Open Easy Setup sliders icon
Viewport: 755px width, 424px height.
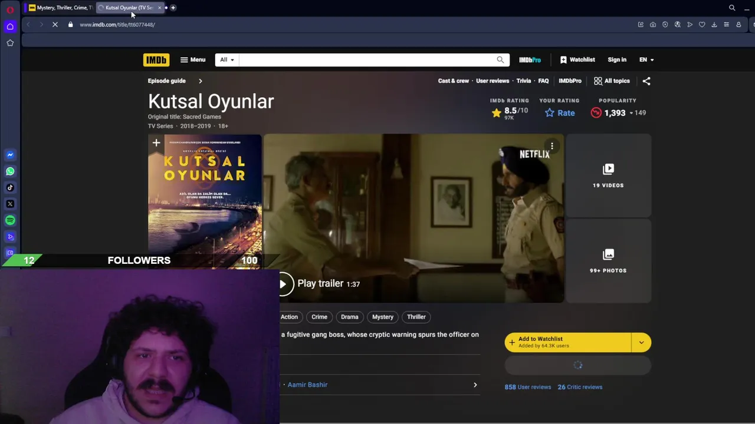[726, 25]
